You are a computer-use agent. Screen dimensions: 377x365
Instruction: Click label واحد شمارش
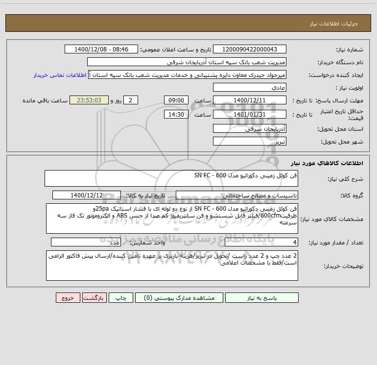click(x=147, y=243)
